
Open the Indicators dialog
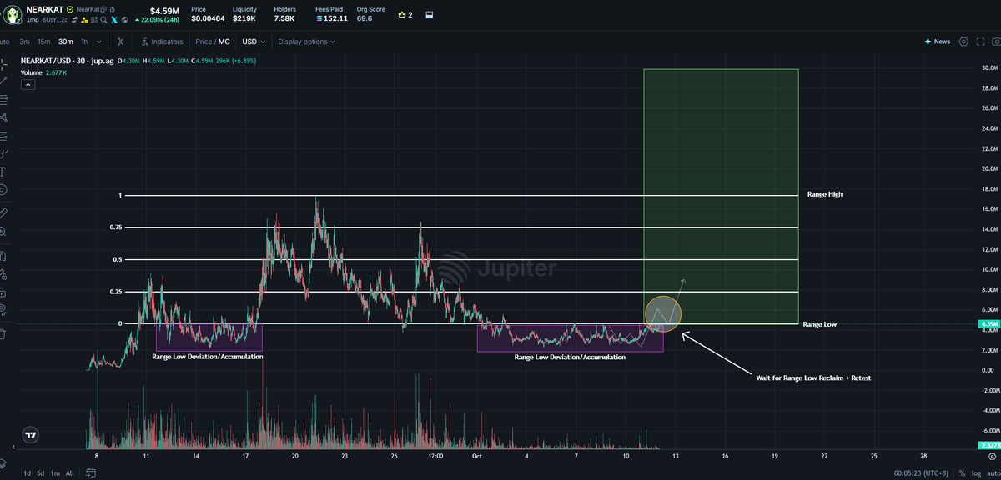(163, 41)
